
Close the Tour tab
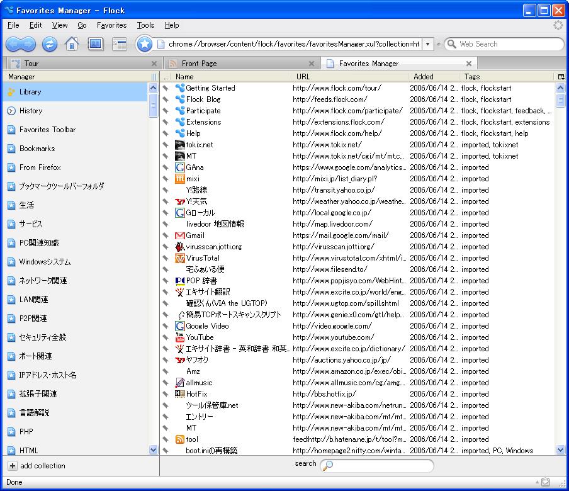tap(154, 64)
